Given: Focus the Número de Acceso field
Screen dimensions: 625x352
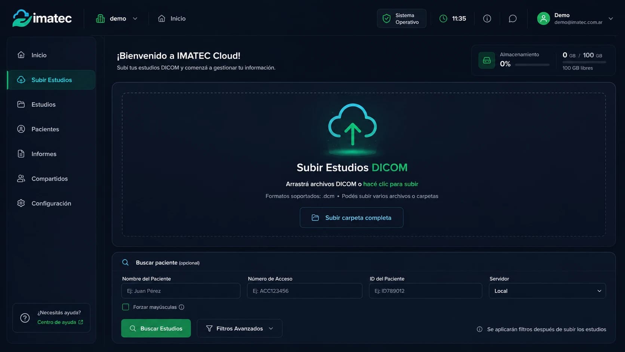Looking at the screenshot, I should [x=305, y=291].
